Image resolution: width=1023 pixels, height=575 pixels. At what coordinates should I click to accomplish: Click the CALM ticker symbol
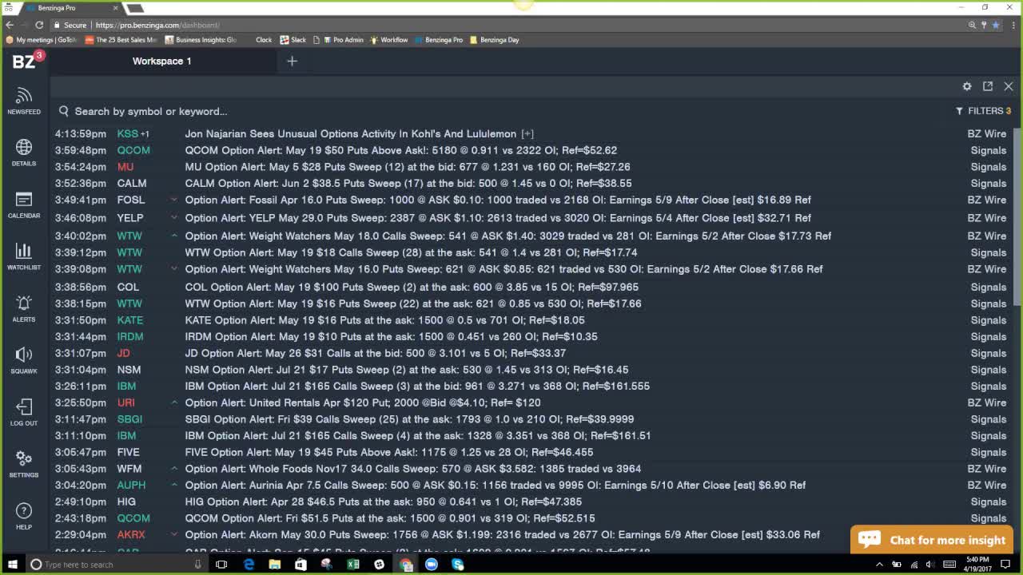[132, 184]
